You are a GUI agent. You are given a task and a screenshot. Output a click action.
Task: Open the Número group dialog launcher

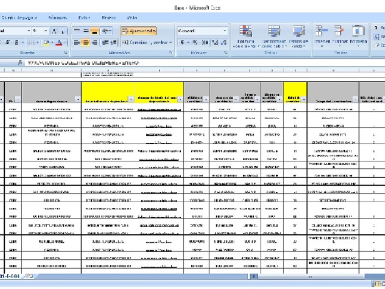click(226, 52)
